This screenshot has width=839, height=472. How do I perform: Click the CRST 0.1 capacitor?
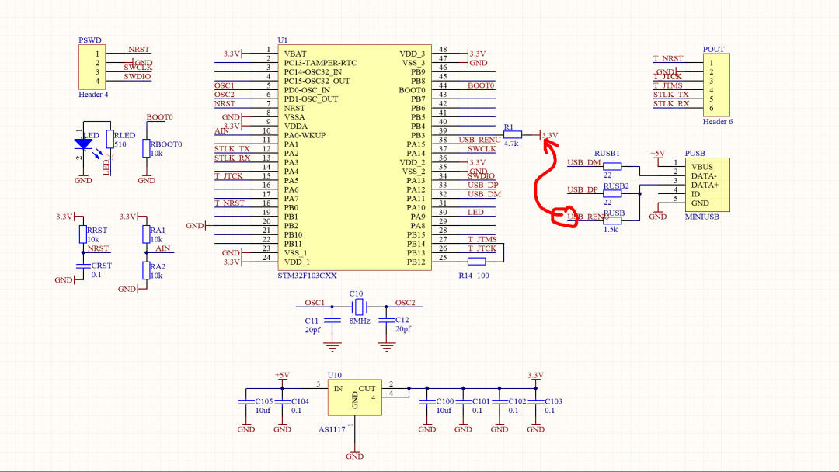(x=83, y=265)
